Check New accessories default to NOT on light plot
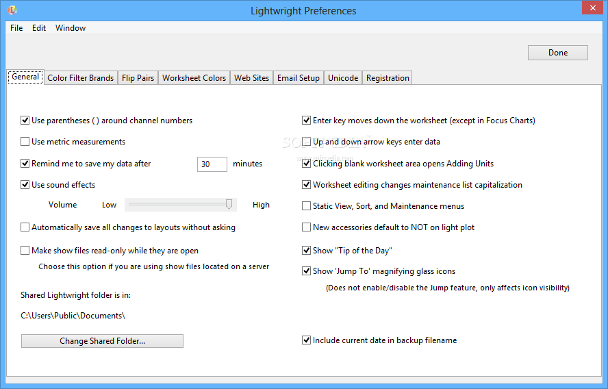608x389 pixels. 306,227
